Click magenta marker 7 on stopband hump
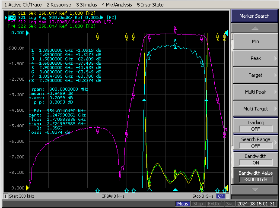This screenshot has height=208, width=280. pos(97,131)
